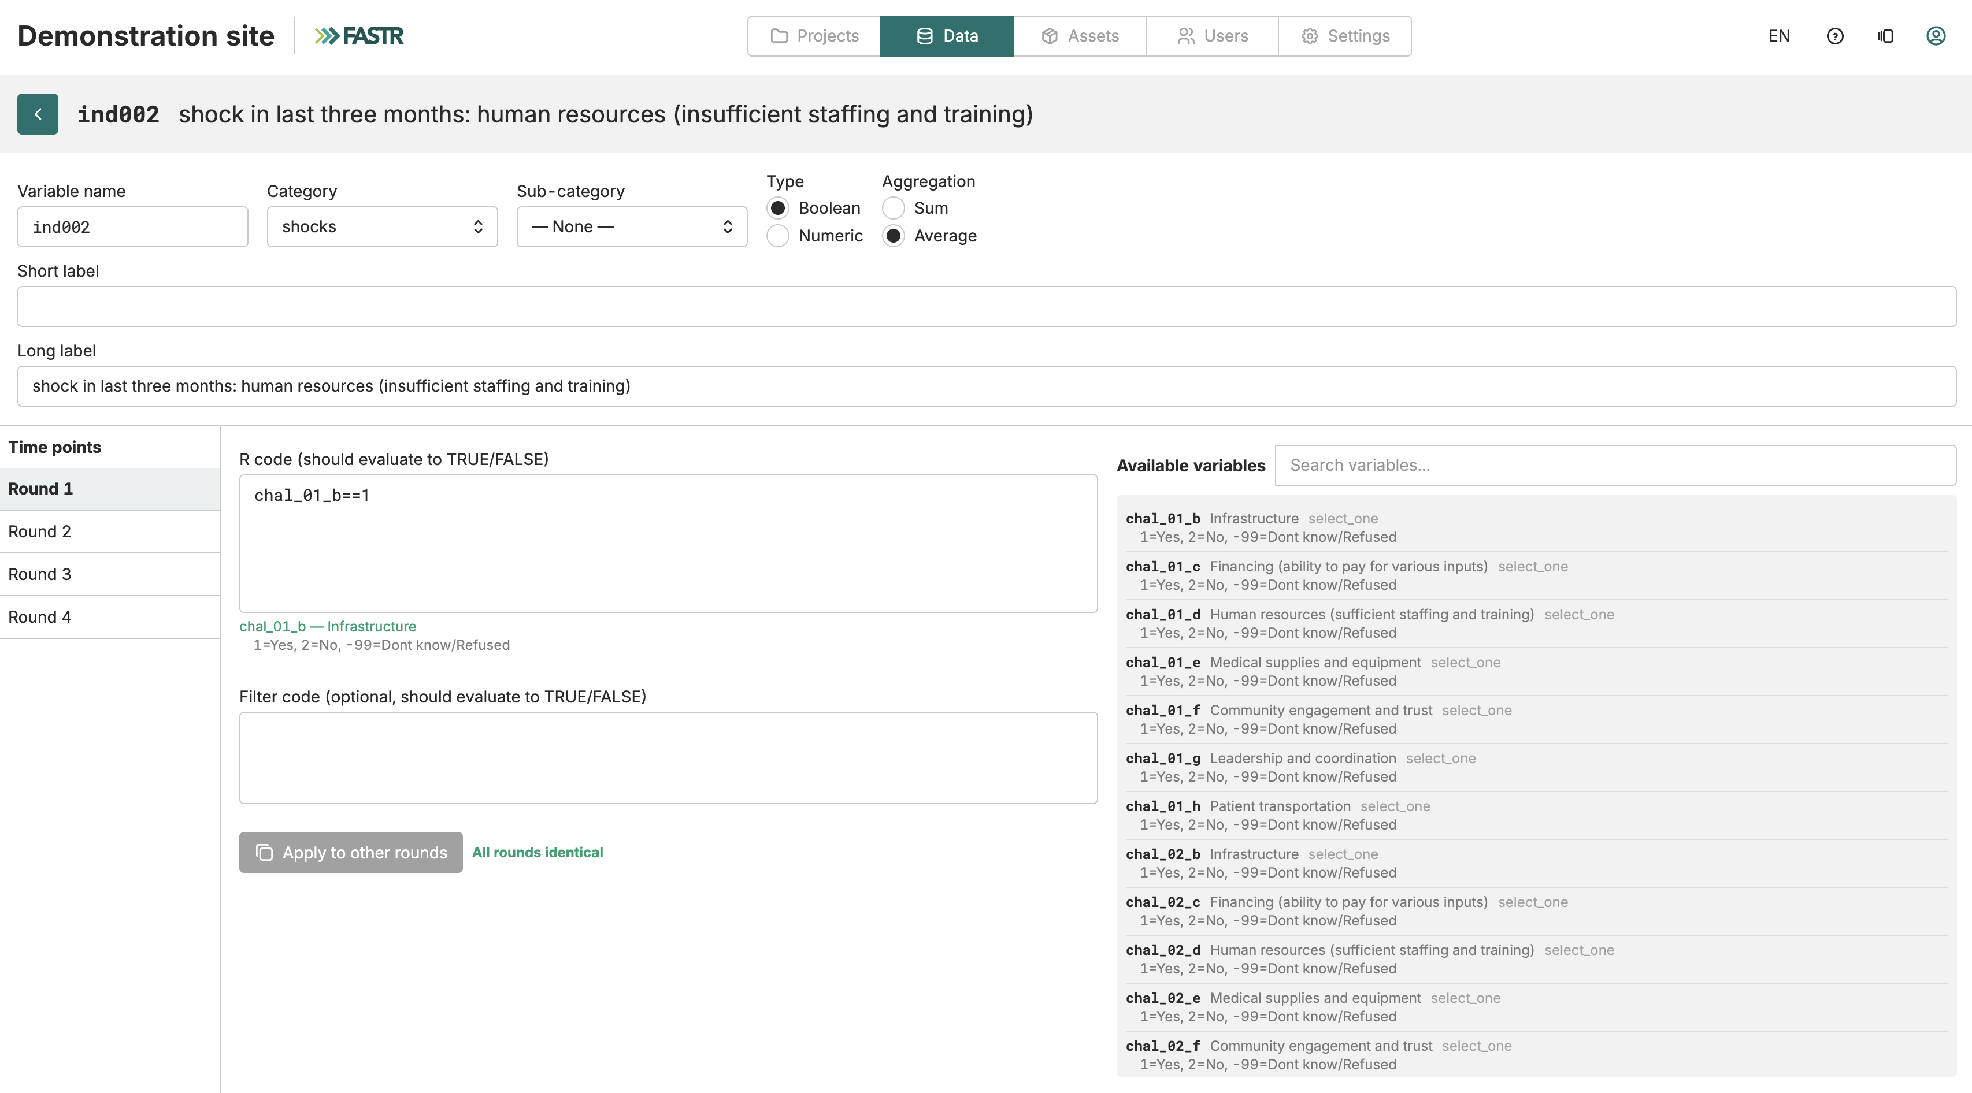Screen dimensions: 1972x1093
Task: Open the Projects tab
Action: click(814, 36)
